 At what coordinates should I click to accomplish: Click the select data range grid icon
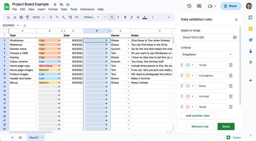(x=235, y=37)
